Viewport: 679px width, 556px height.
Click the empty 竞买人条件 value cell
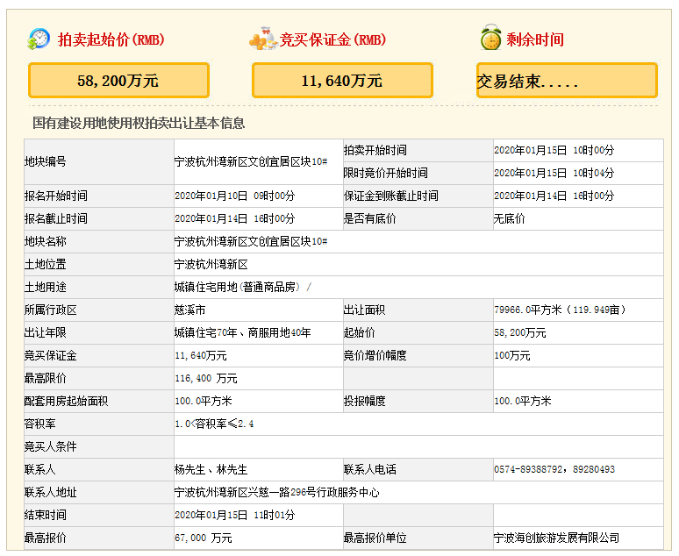(x=418, y=446)
